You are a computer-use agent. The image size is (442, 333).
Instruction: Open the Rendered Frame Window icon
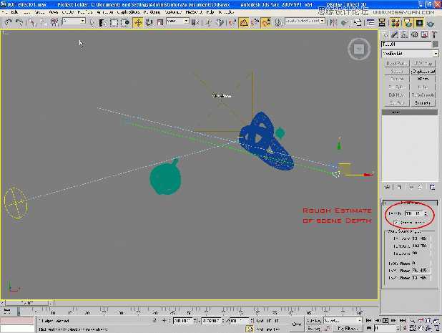point(419,23)
